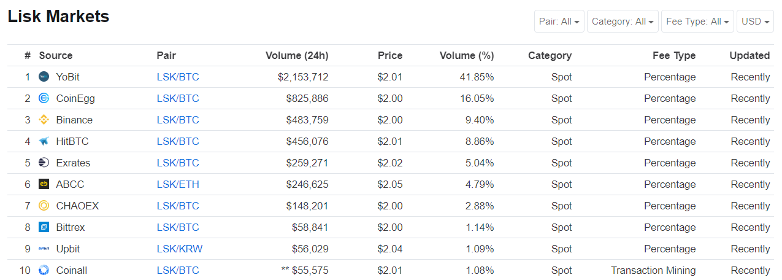782x280 pixels.
Task: Click the YoBit exchange logo icon
Action: pos(44,77)
